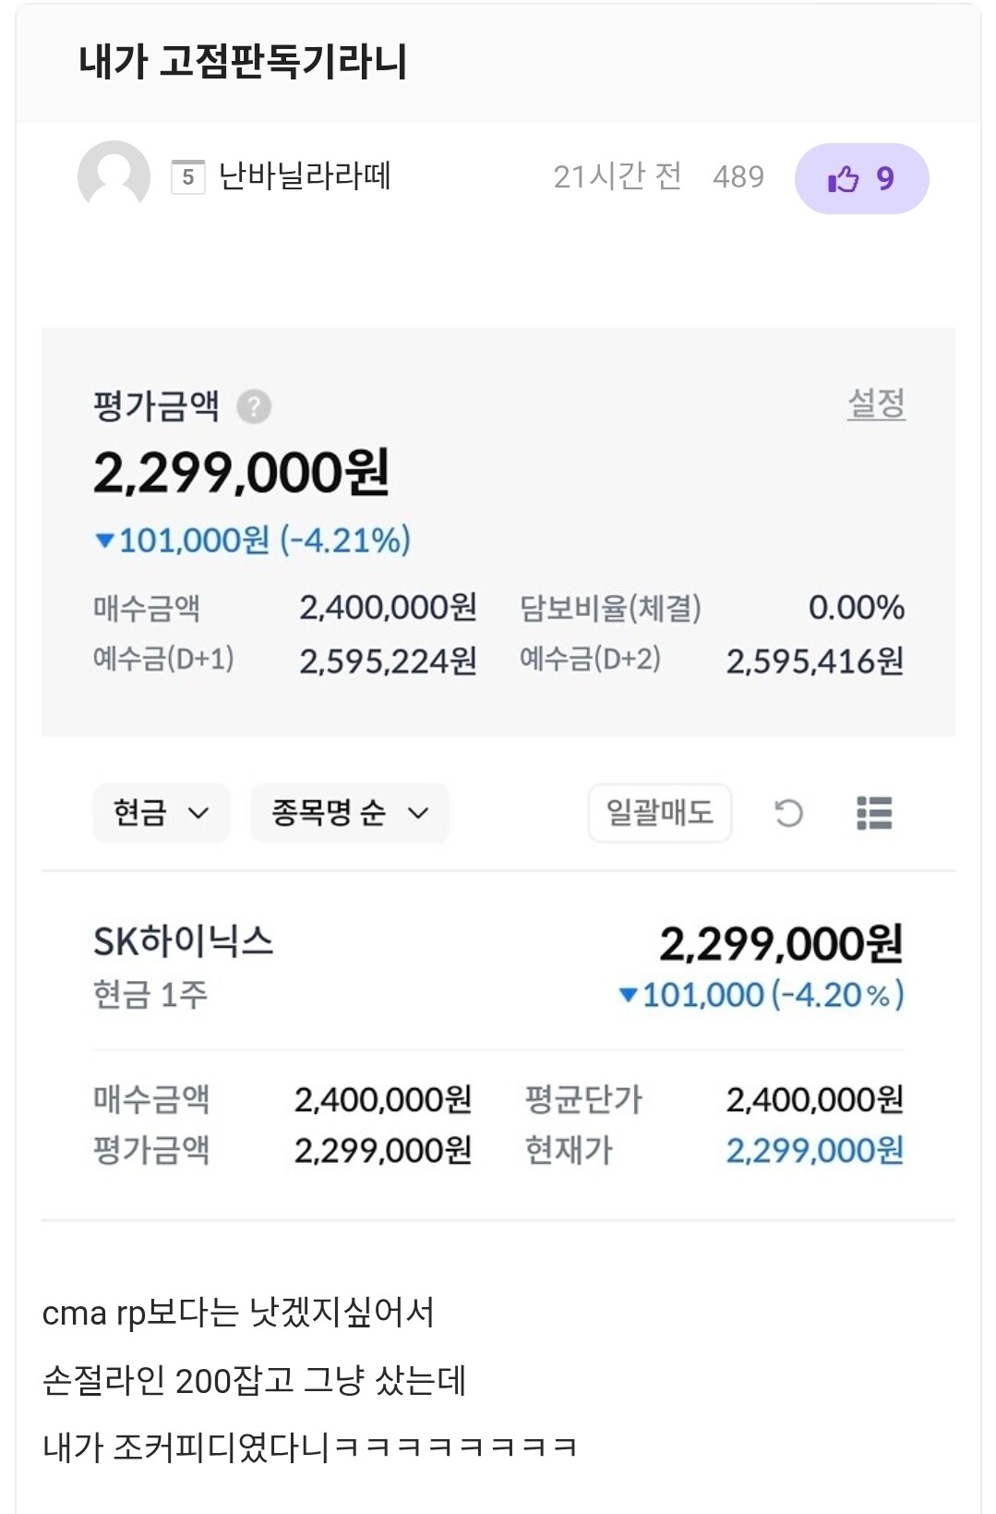This screenshot has height=1514, width=996.
Task: Click the 평가금액 2,299,000원 total
Action: (x=241, y=473)
